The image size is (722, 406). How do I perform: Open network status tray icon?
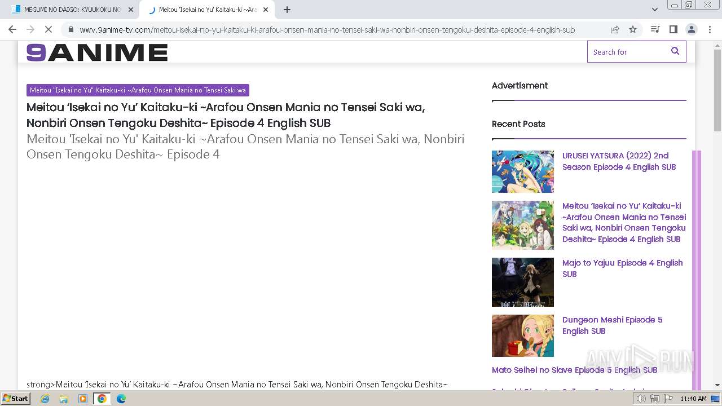point(655,399)
